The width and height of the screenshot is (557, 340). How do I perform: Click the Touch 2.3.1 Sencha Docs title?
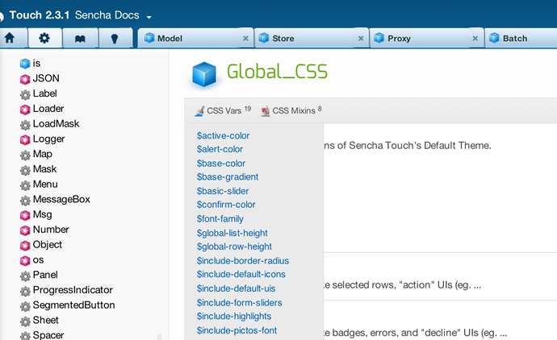pos(74,15)
